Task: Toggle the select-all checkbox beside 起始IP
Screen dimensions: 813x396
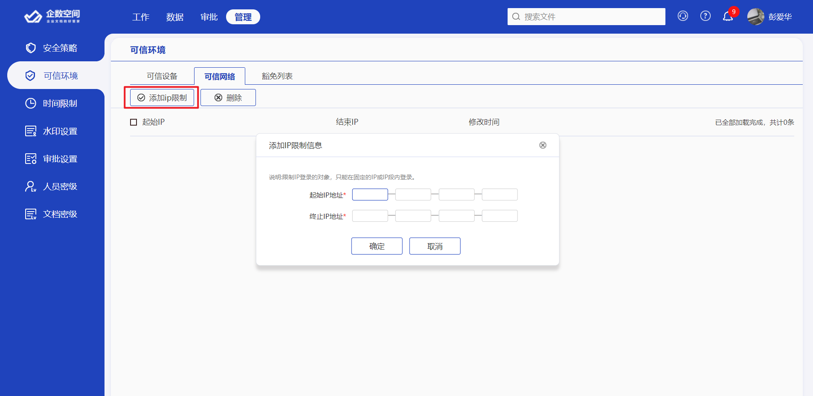Action: pos(134,122)
